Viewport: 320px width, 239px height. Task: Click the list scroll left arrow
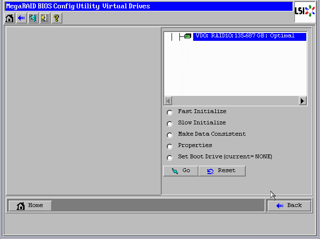(x=168, y=101)
